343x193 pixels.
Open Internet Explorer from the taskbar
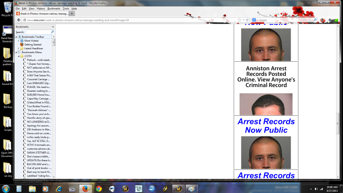(59, 189)
